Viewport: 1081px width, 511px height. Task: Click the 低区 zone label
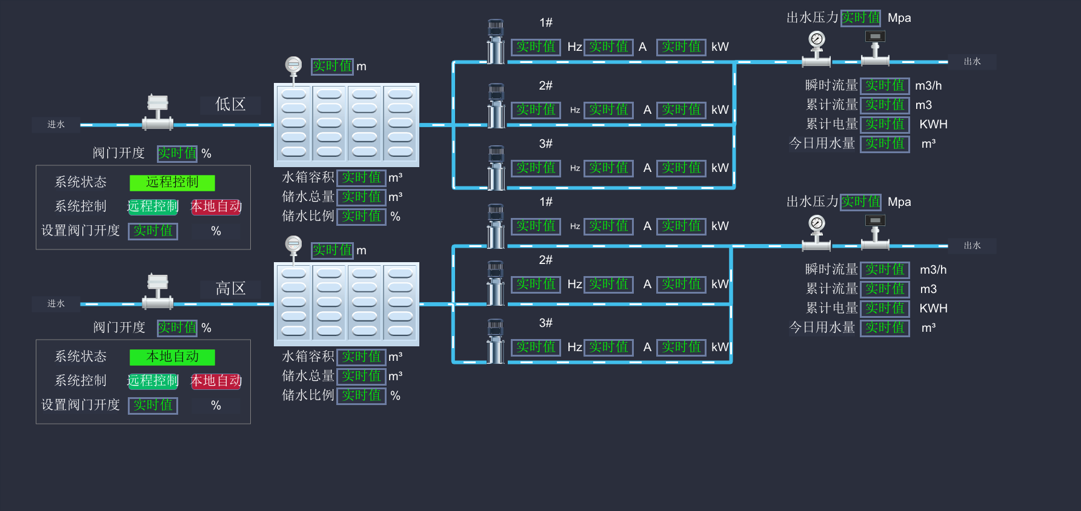pos(230,105)
